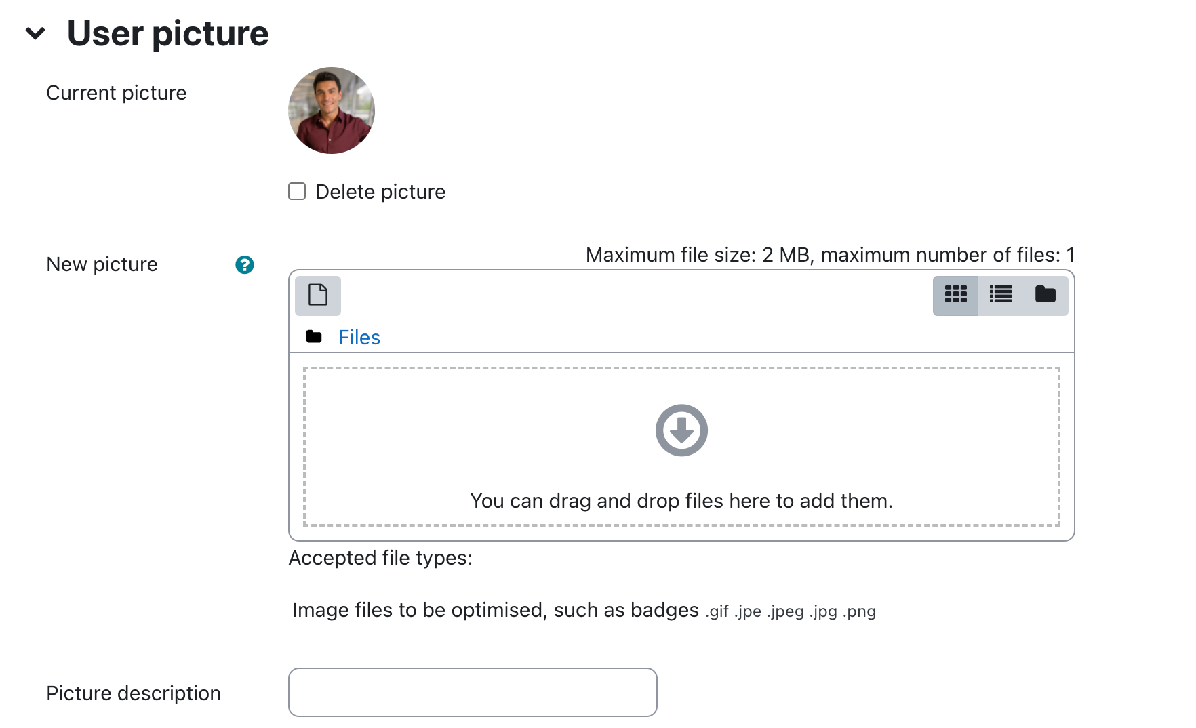
Task: Click the Maximum file size notice
Action: pyautogui.click(x=830, y=255)
